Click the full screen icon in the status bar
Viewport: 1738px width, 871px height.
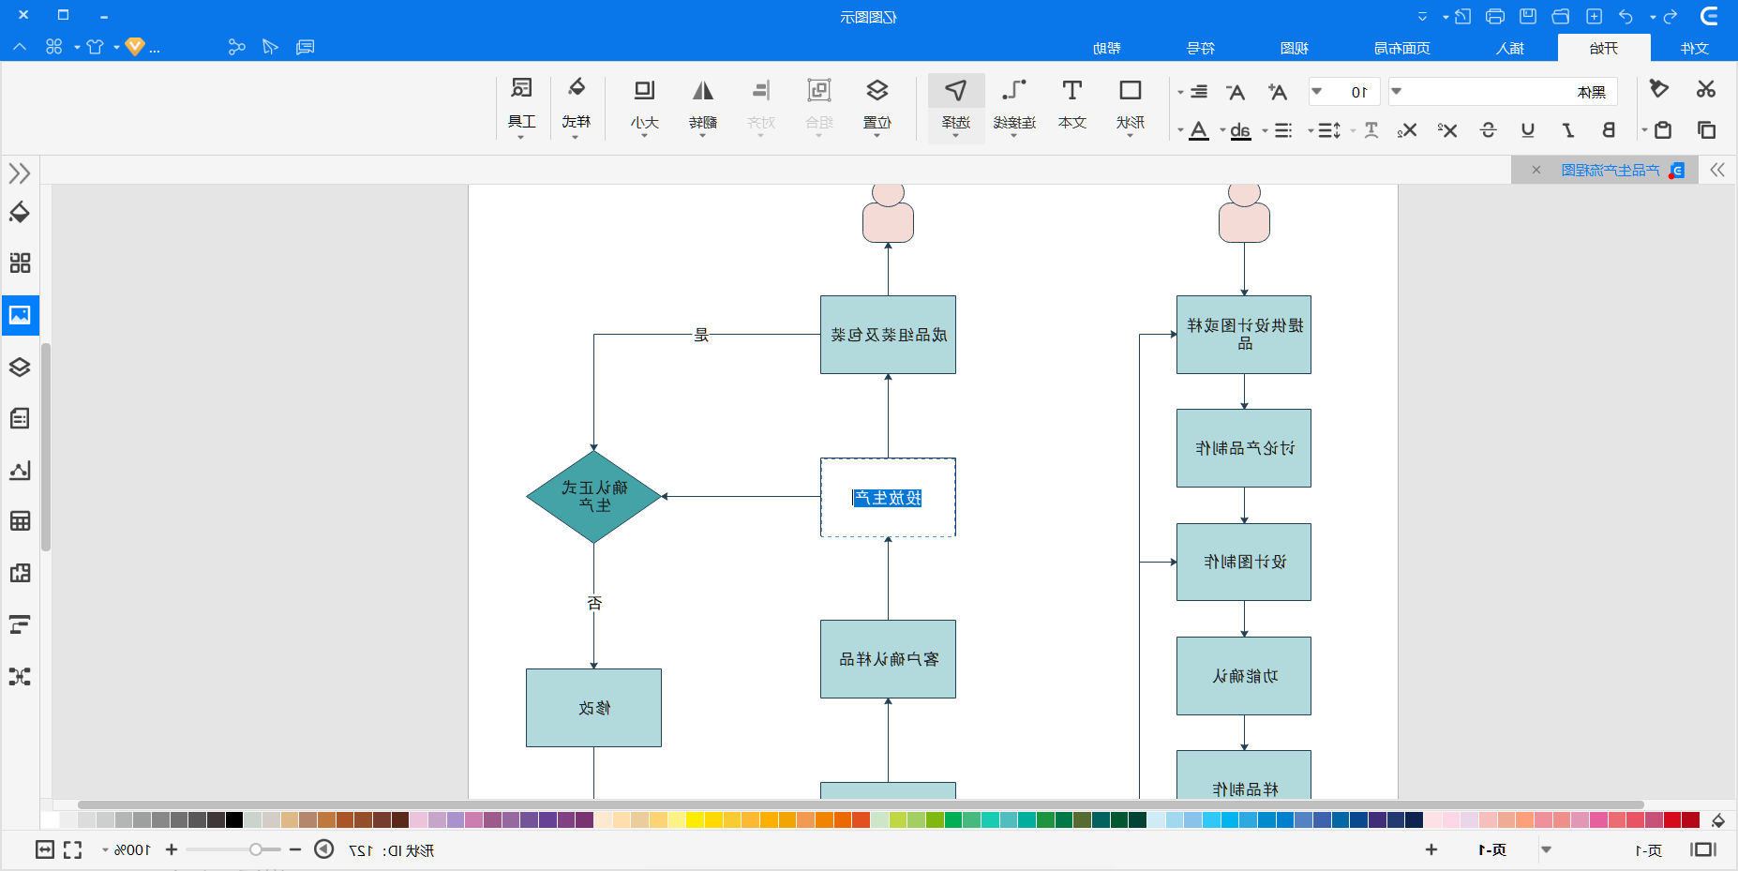(x=72, y=849)
